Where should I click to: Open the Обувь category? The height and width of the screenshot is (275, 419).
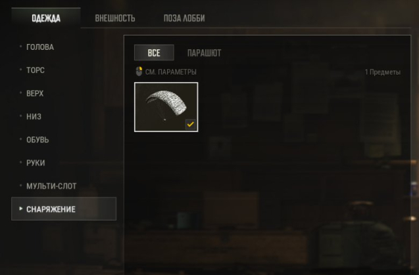click(37, 140)
